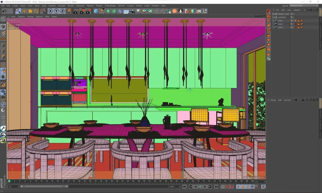This screenshot has width=322, height=193.
Task: Play the animation forward
Action: click(x=200, y=187)
